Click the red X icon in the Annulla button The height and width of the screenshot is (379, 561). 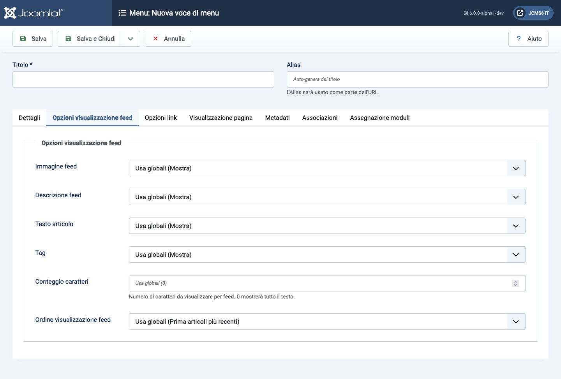[155, 39]
